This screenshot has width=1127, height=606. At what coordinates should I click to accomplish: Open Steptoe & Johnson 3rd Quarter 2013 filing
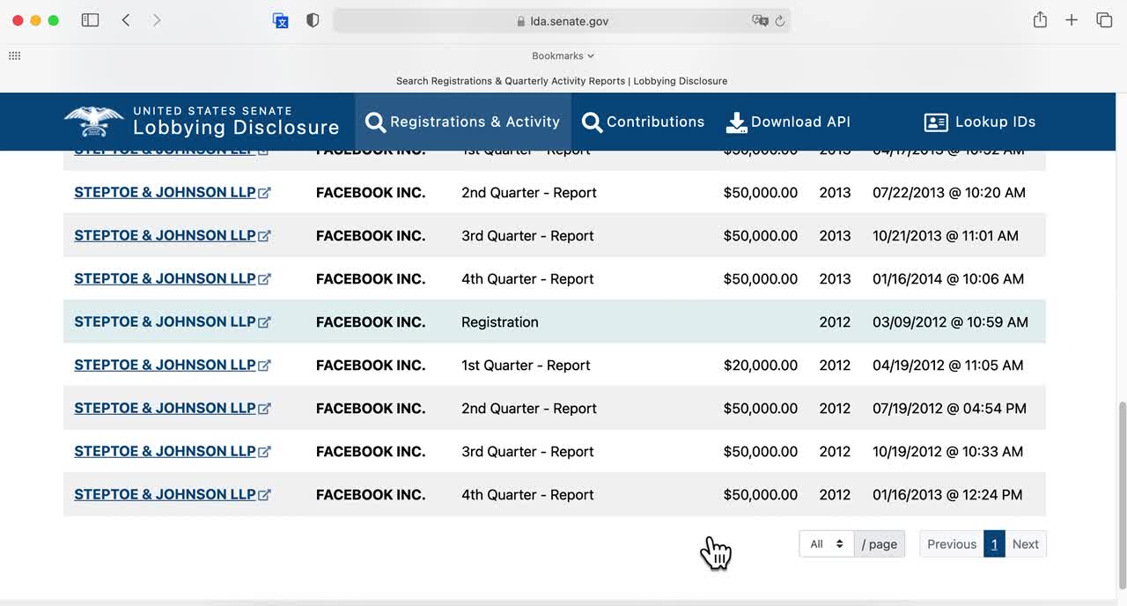[165, 235]
